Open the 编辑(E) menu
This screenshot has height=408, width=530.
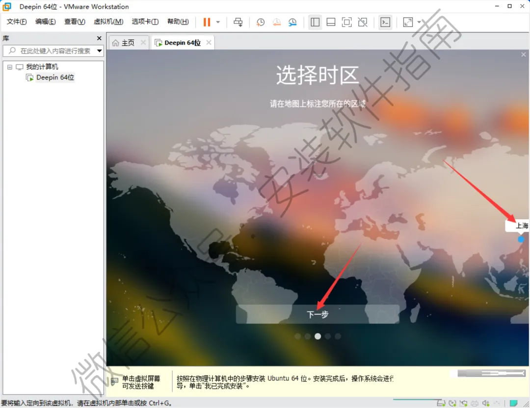(45, 22)
